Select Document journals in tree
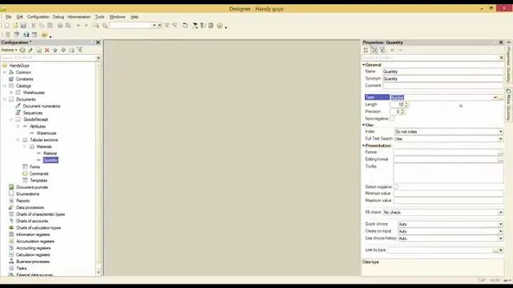Image resolution: width=513 pixels, height=288 pixels. tap(32, 187)
